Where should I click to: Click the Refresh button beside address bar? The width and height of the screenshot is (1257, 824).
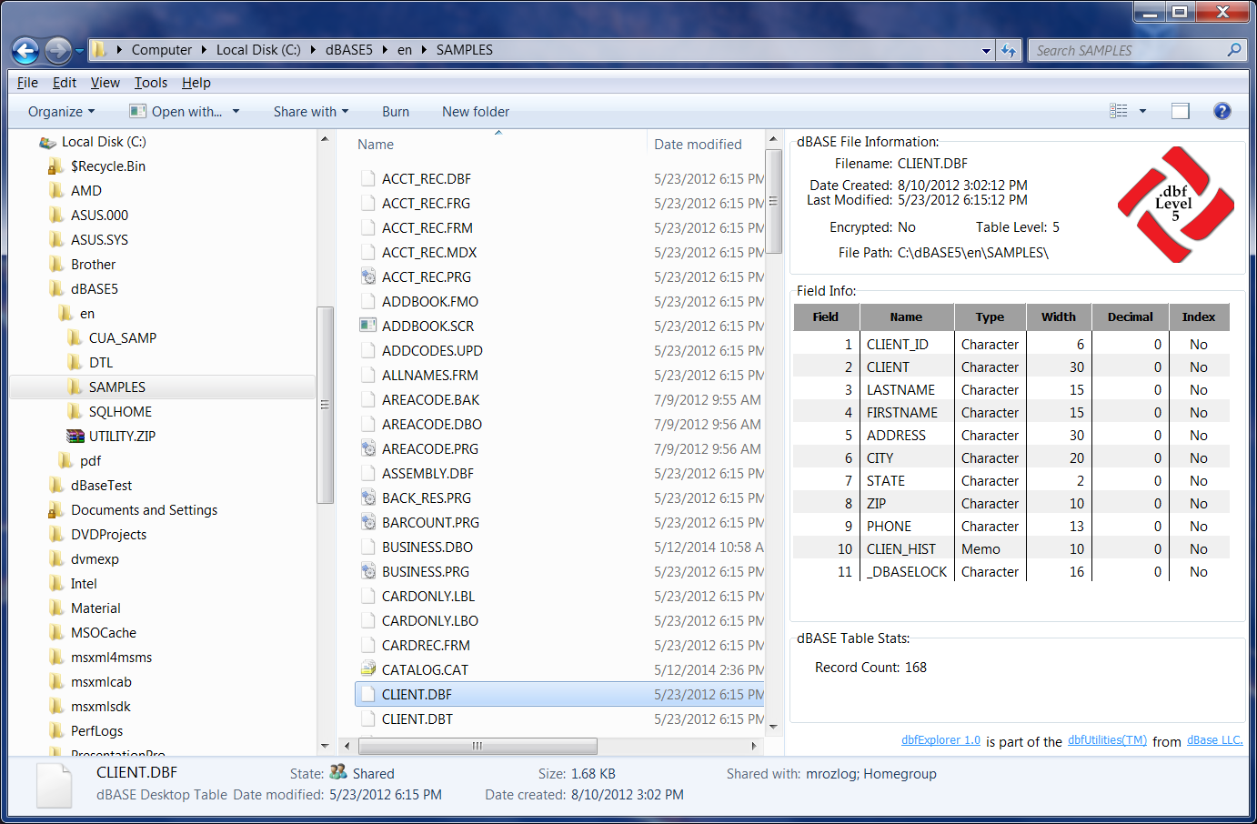[x=1008, y=51]
